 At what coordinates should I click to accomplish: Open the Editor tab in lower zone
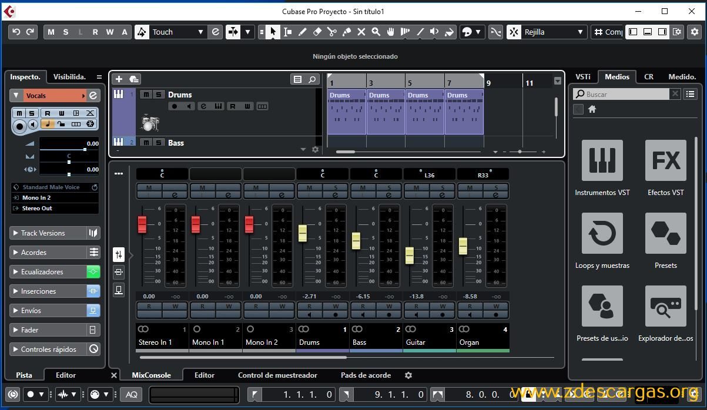coord(205,375)
